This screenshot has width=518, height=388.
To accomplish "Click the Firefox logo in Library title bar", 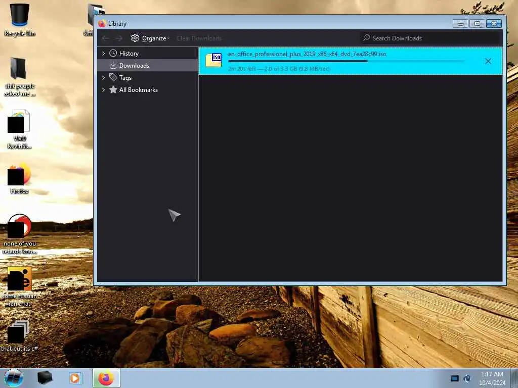I will [102, 23].
